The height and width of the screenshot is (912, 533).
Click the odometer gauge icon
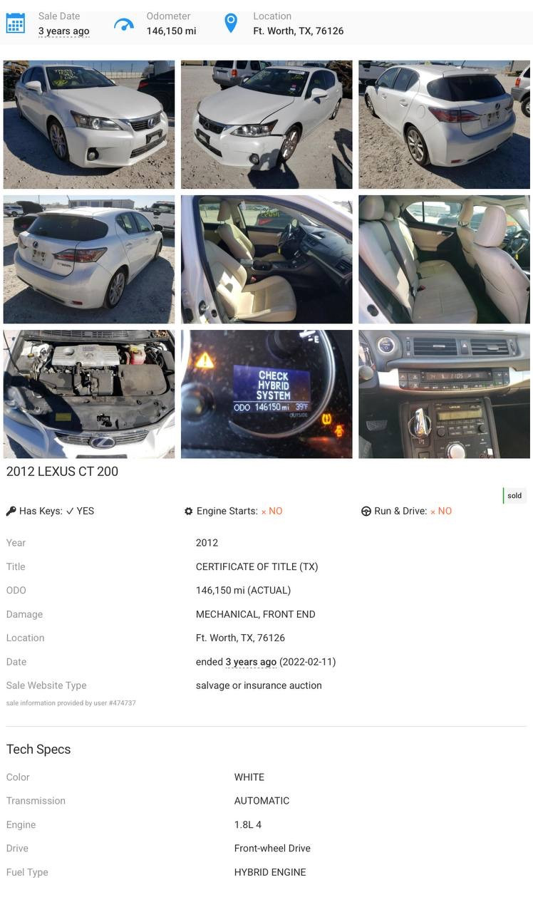pos(124,25)
